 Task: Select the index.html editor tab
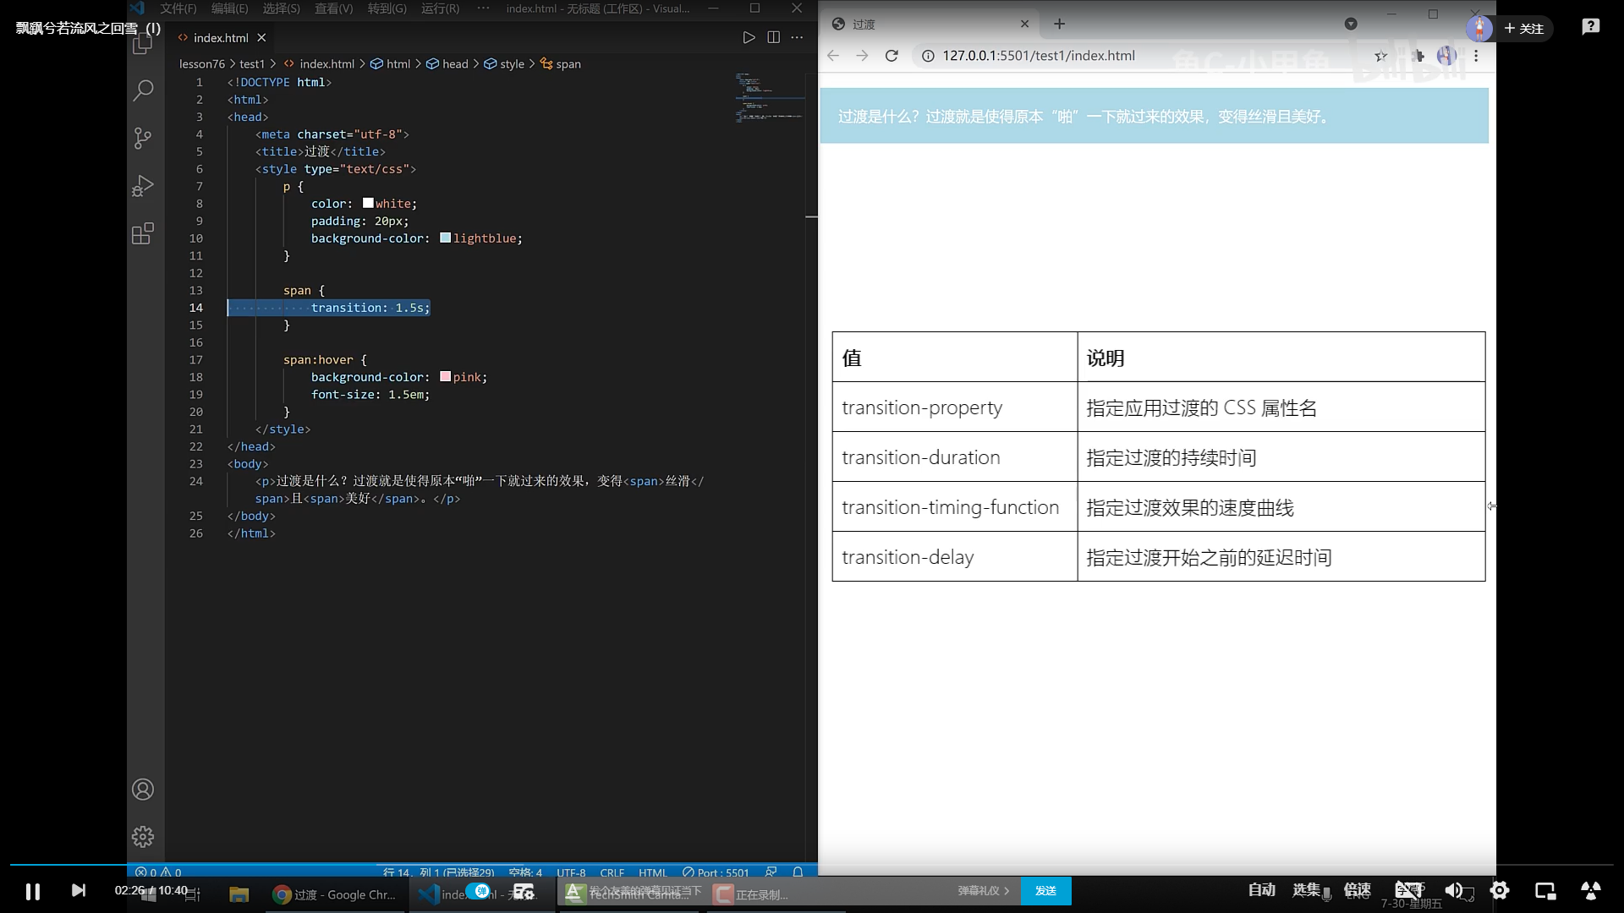click(221, 37)
